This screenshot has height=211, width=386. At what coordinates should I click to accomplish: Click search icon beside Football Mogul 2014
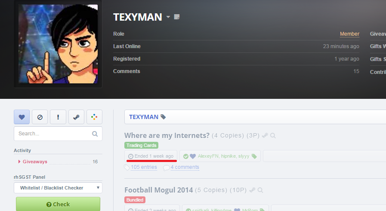click(260, 190)
